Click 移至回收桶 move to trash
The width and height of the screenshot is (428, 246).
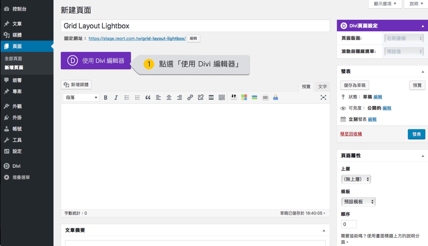351,134
